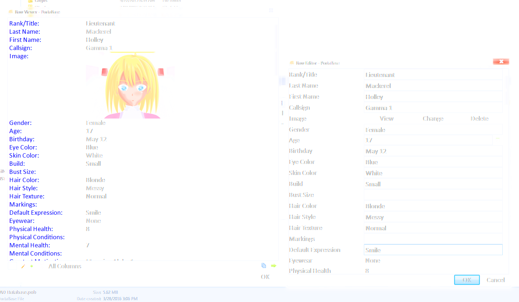
Task: Click the '3/28/2016 3:06 PM' date created value
Action: 120,299
